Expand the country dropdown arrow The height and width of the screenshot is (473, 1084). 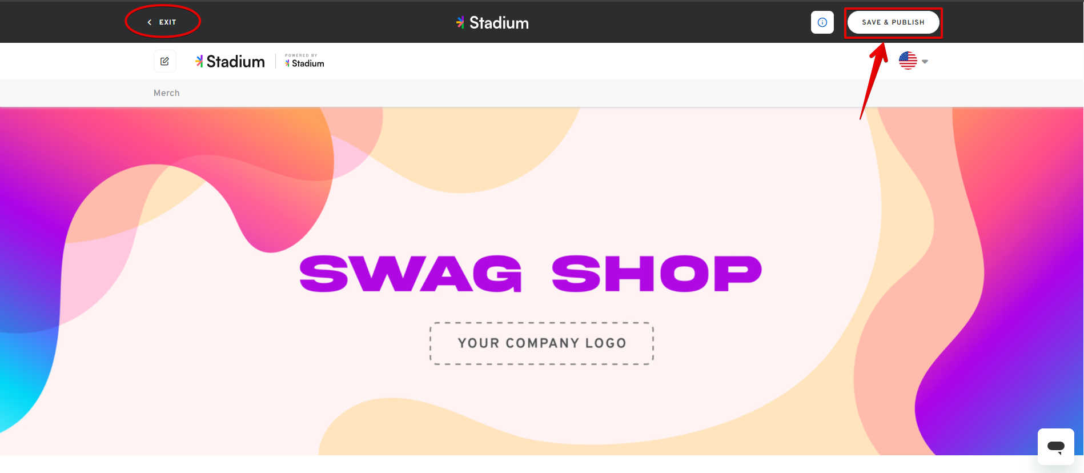925,62
